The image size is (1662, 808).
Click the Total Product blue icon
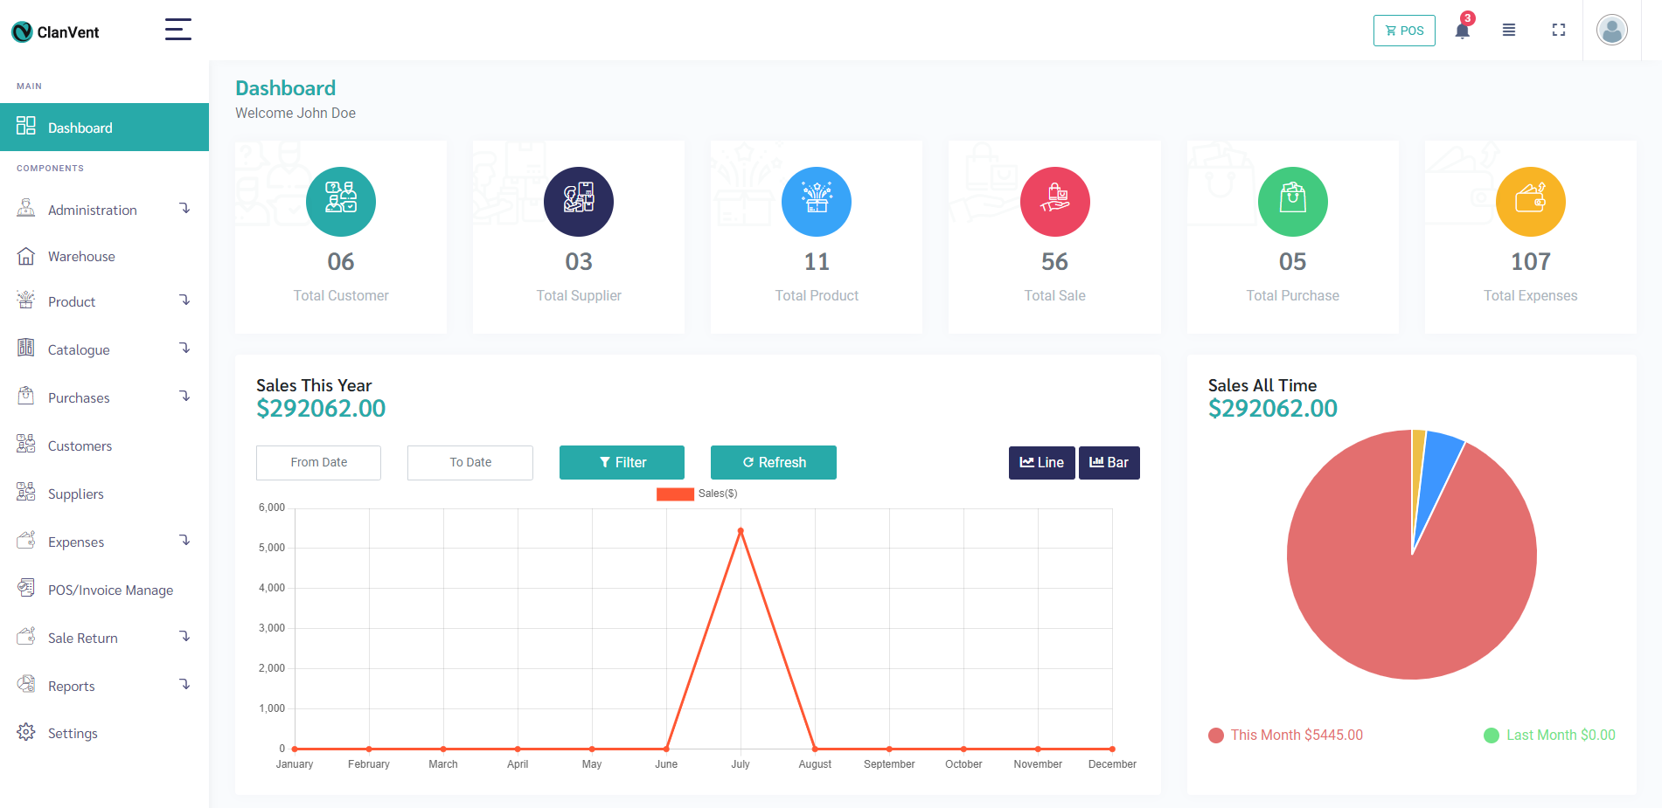click(x=816, y=202)
